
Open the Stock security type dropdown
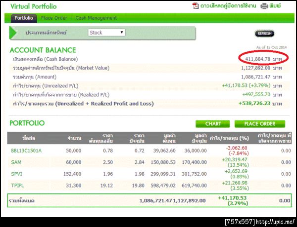click(106, 33)
